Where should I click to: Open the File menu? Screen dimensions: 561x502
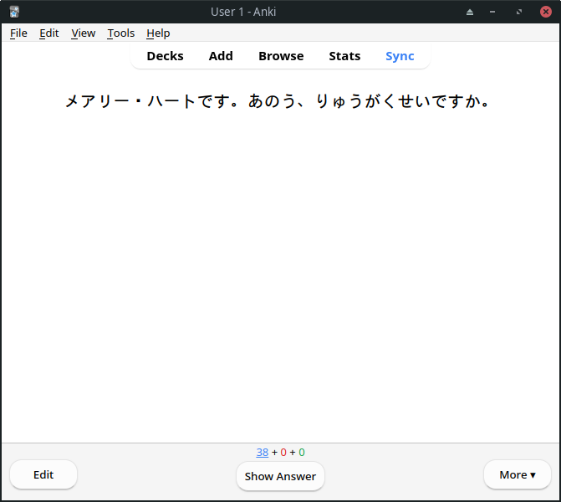18,33
